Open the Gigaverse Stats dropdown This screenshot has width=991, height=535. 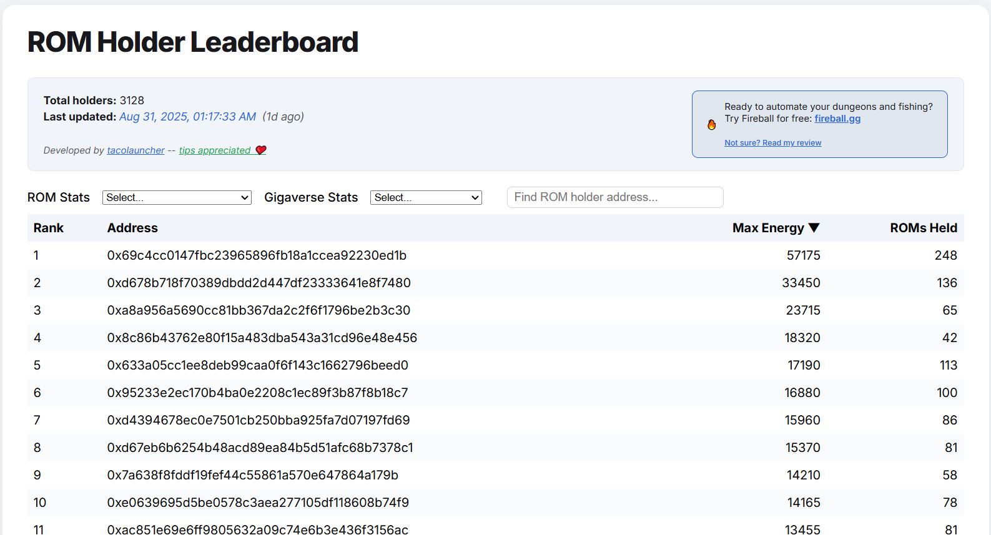[x=426, y=198]
